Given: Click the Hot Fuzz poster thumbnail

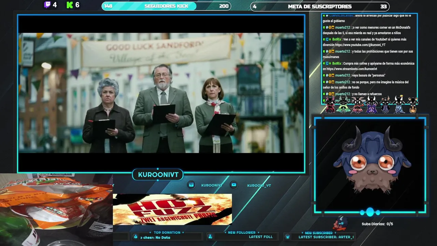Looking at the screenshot, I should click(172, 209).
